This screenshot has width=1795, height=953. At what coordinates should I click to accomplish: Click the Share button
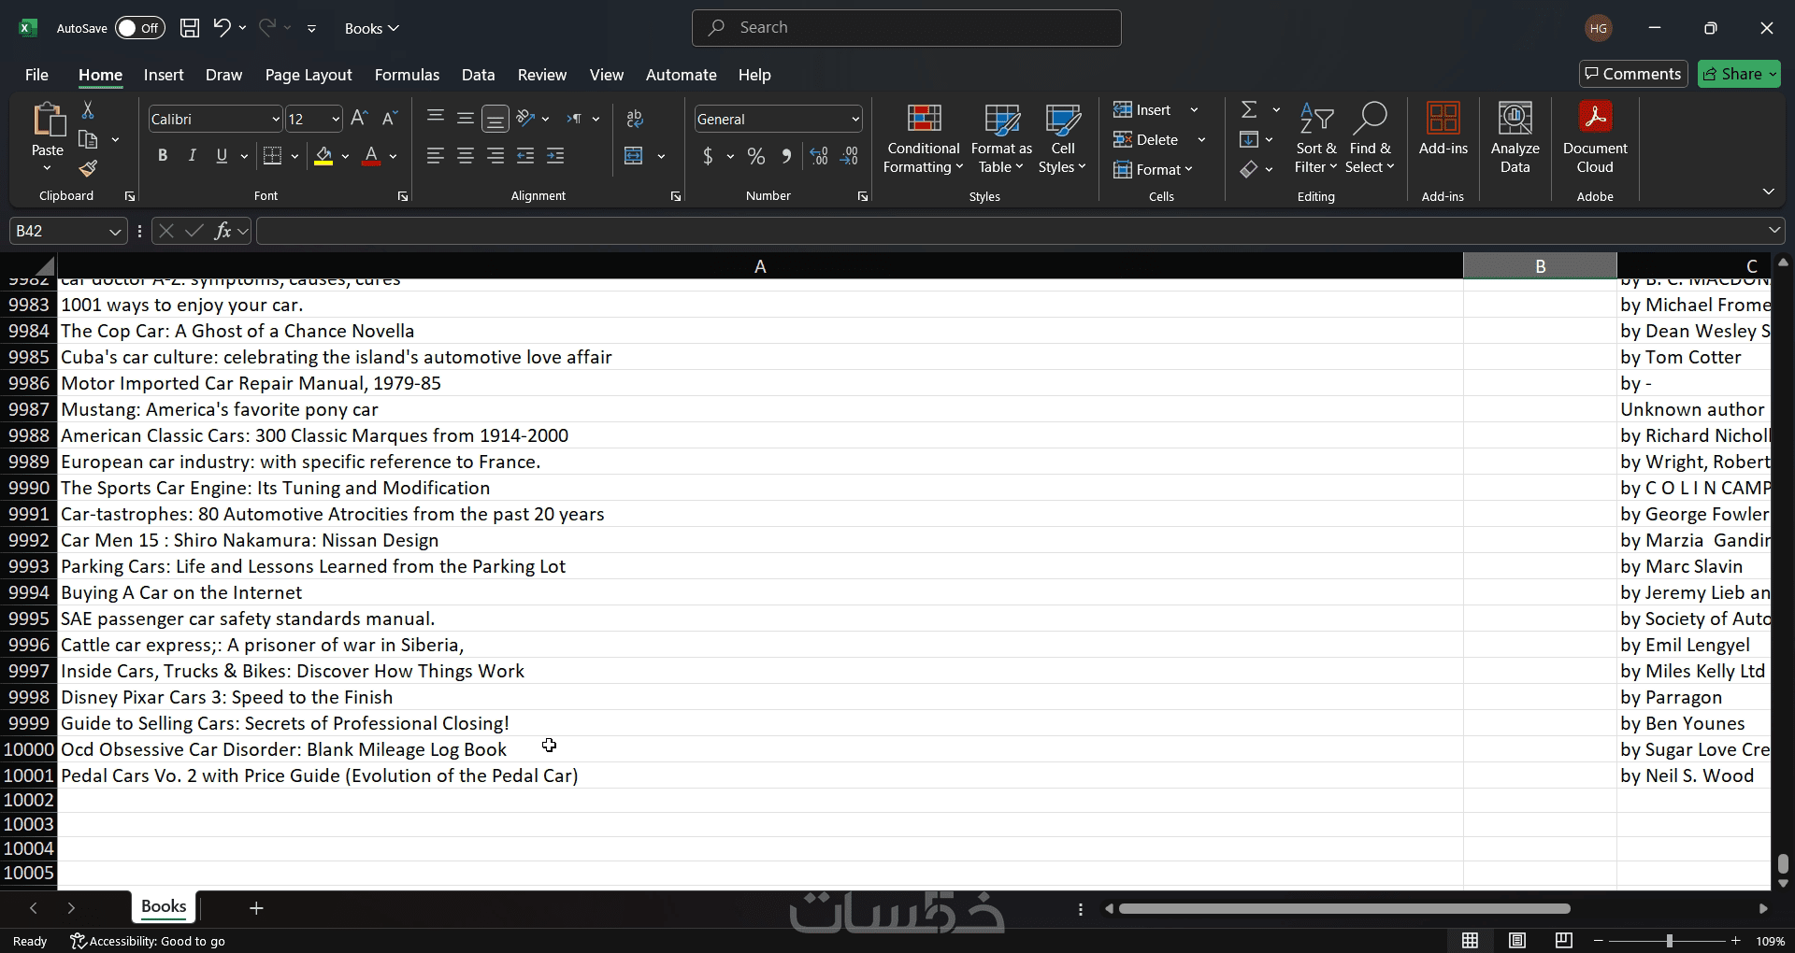click(1739, 74)
